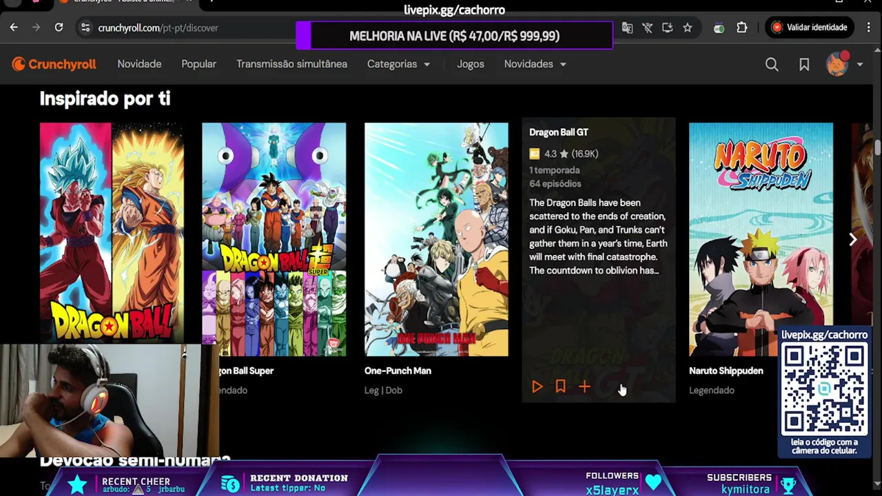The width and height of the screenshot is (882, 496).
Task: Open the One-Punch Man poster
Action: [x=436, y=239]
